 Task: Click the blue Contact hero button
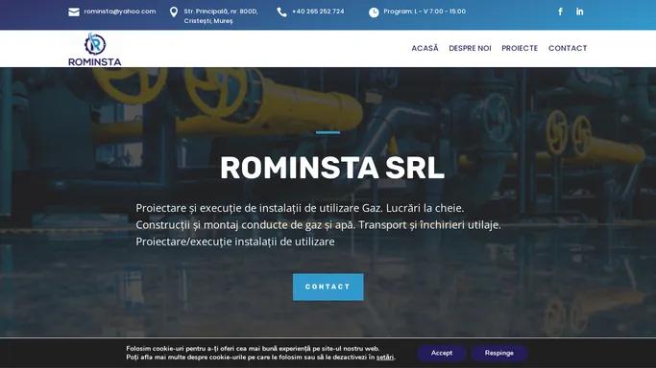click(328, 287)
